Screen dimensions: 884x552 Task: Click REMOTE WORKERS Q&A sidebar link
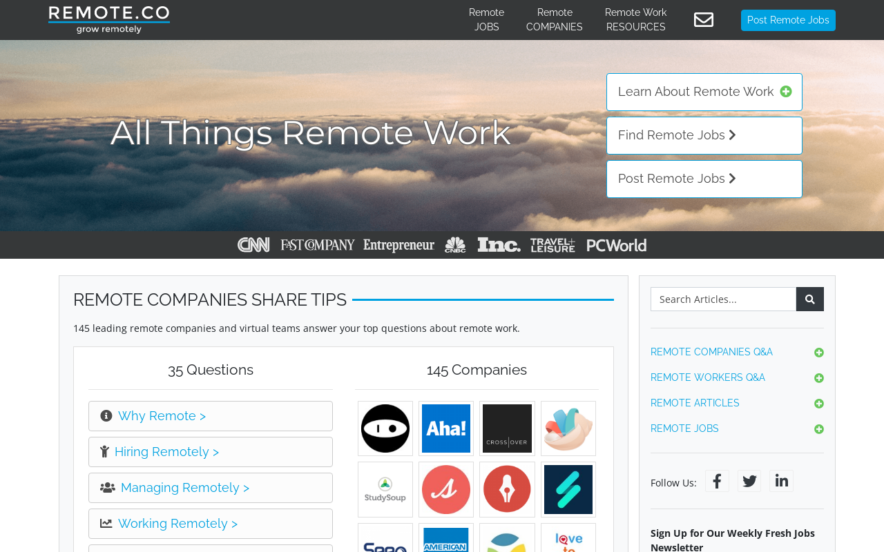pos(708,377)
